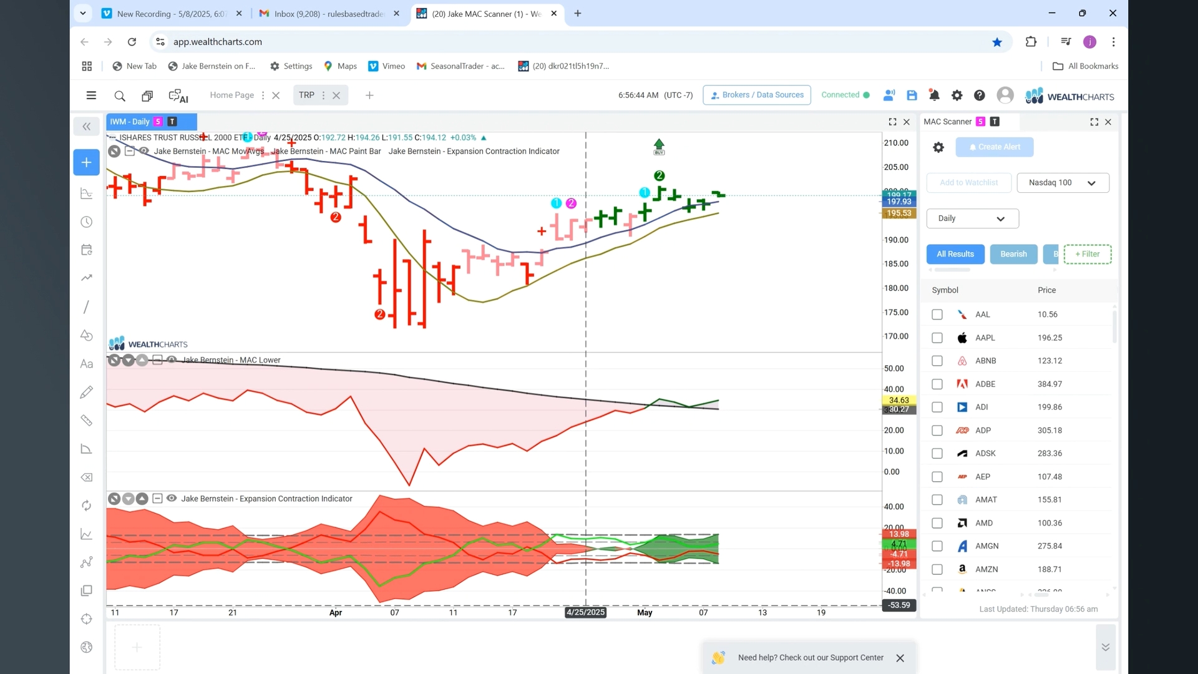Open the browser tab search chevron
1198x674 pixels.
pos(82,13)
